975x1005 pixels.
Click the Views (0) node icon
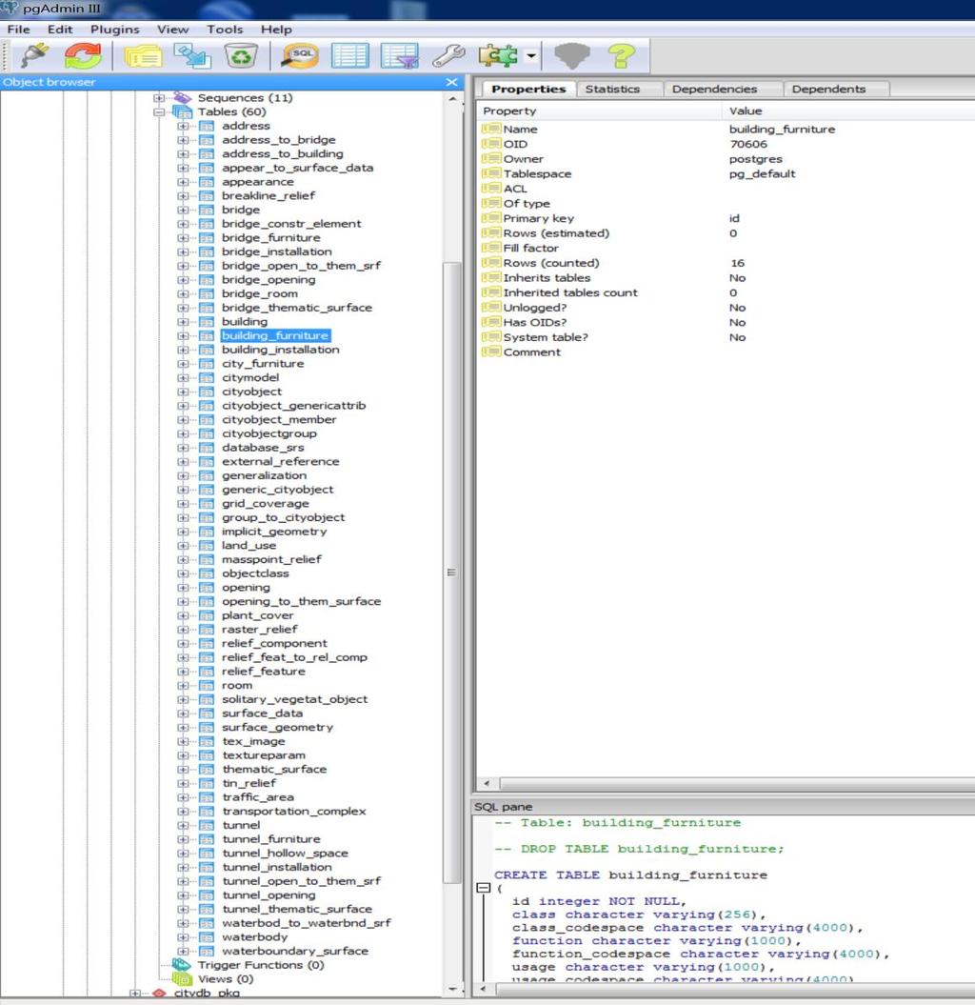coord(182,978)
